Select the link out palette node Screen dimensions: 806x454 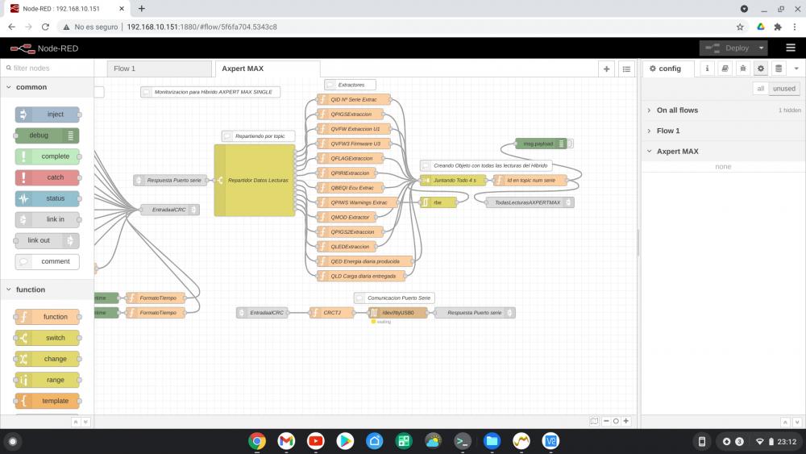tap(48, 240)
